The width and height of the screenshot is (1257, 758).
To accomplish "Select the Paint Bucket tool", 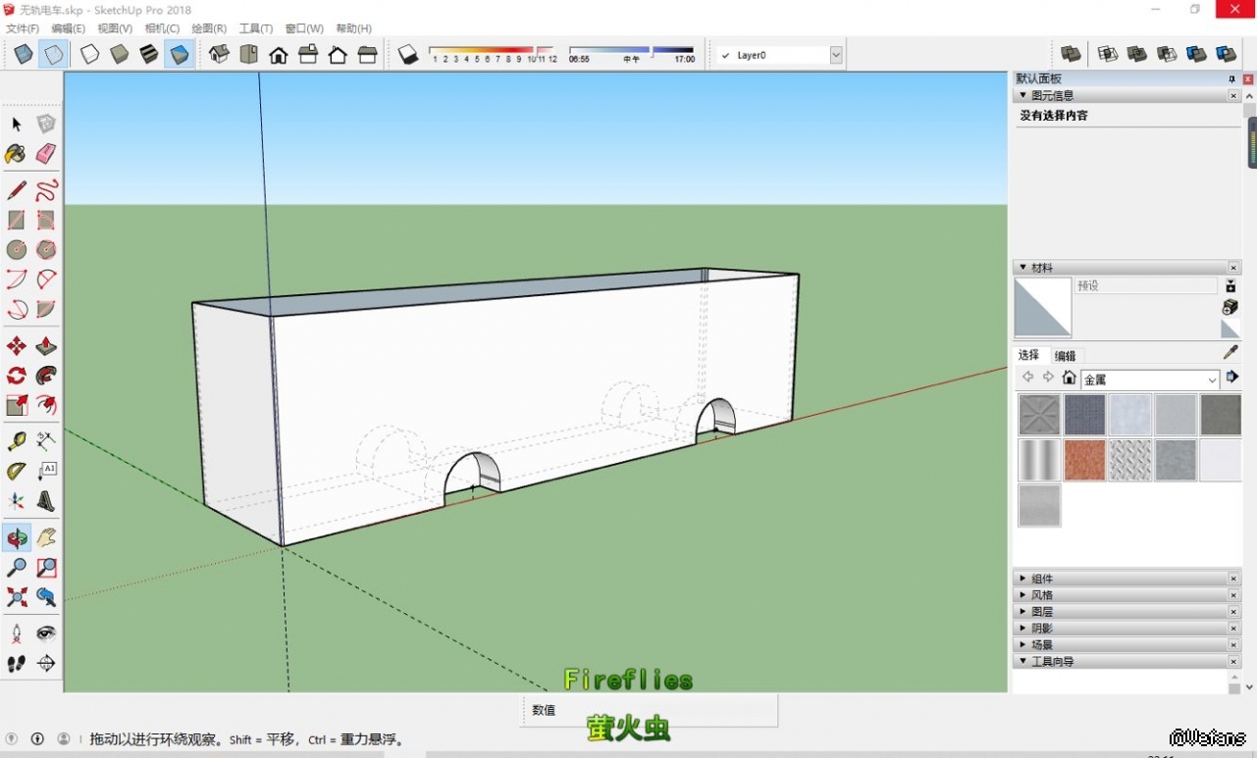I will (16, 154).
